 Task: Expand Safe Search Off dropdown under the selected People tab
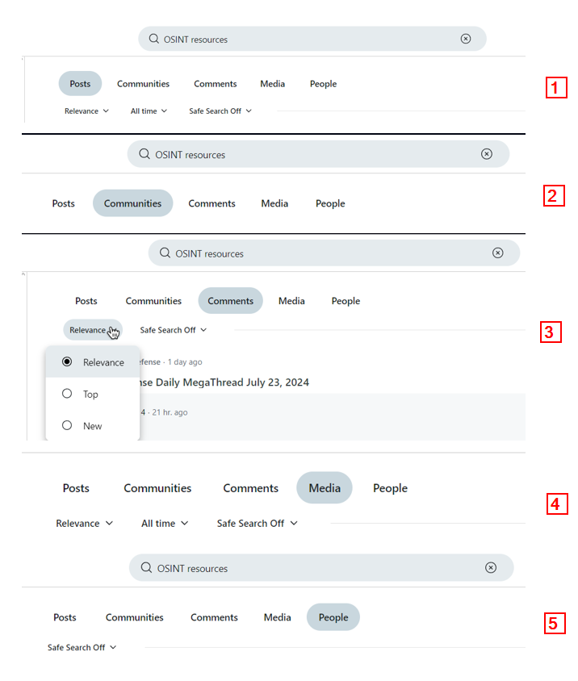pyautogui.click(x=82, y=647)
